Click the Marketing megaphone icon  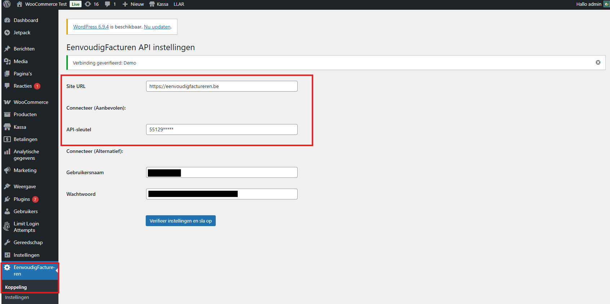point(7,170)
